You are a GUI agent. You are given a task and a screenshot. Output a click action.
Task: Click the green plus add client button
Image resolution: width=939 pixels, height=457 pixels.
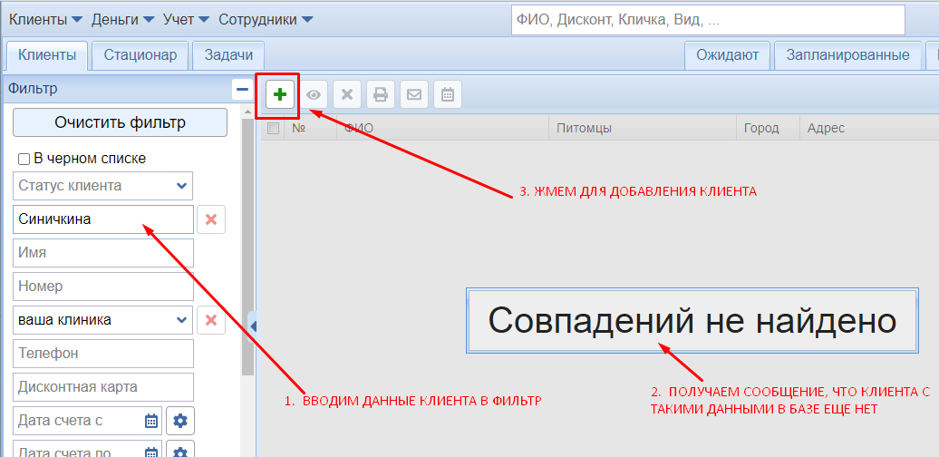click(280, 94)
